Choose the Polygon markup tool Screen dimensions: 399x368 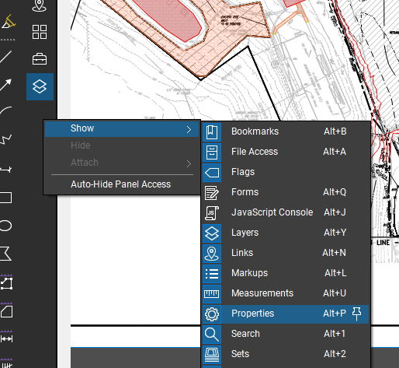pyautogui.click(x=5, y=254)
